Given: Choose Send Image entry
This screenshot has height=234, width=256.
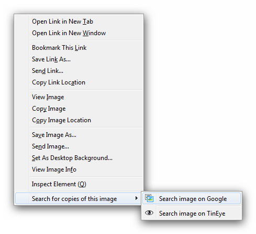Looking at the screenshot, I should click(x=50, y=146).
